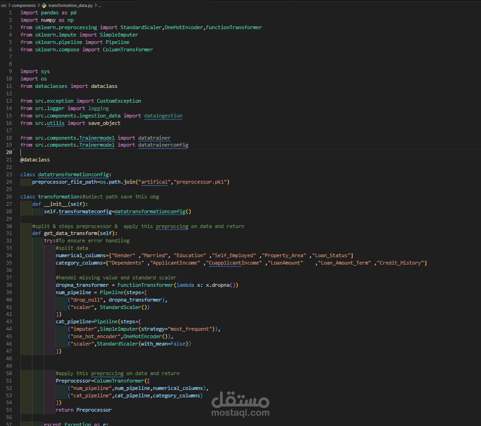Image resolution: width=481 pixels, height=426 pixels.
Task: Click 'get_data_transform' method name
Action: (70, 233)
